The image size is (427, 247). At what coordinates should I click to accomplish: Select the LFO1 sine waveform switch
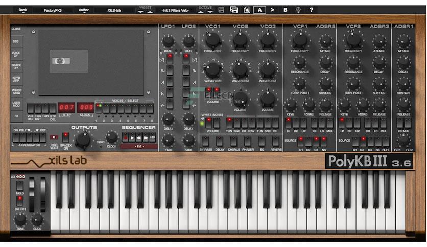coord(170,59)
